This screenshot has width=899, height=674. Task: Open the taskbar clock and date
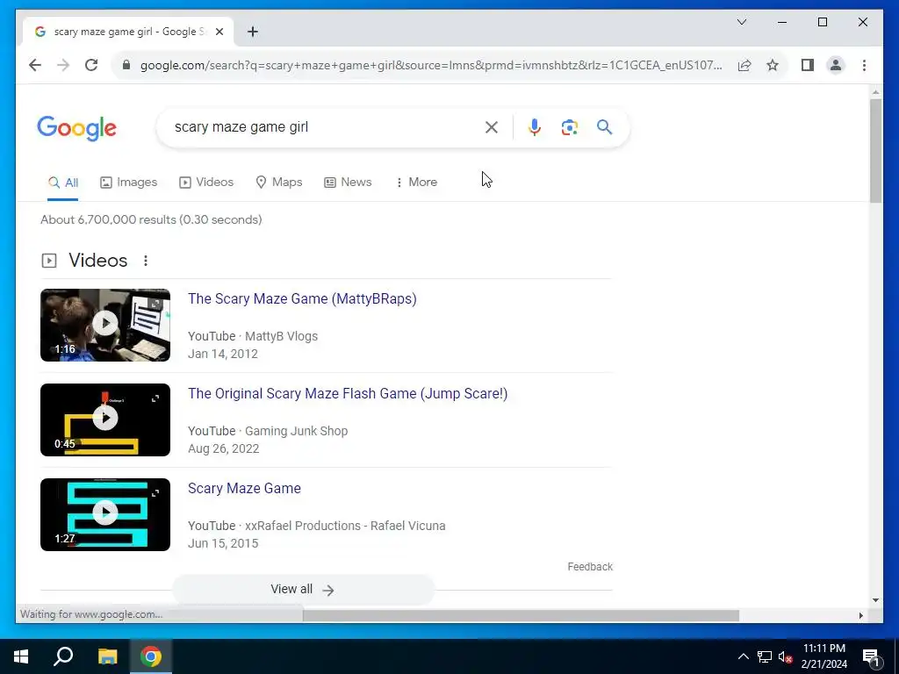pyautogui.click(x=824, y=656)
